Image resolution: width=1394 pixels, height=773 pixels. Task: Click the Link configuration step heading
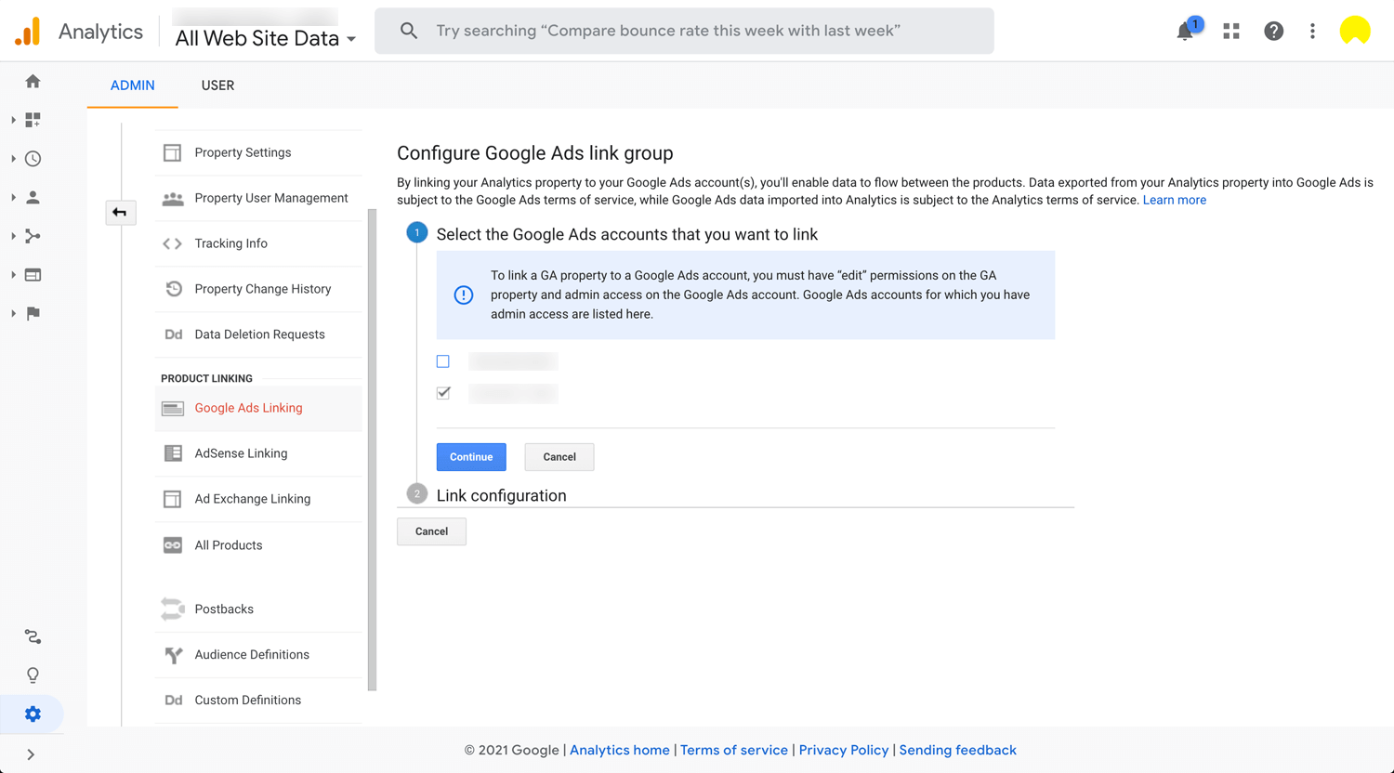coord(501,495)
